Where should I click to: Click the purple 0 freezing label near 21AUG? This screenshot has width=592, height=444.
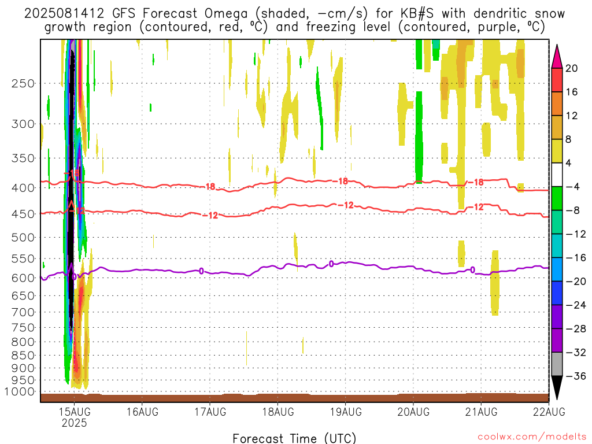pos(472,270)
